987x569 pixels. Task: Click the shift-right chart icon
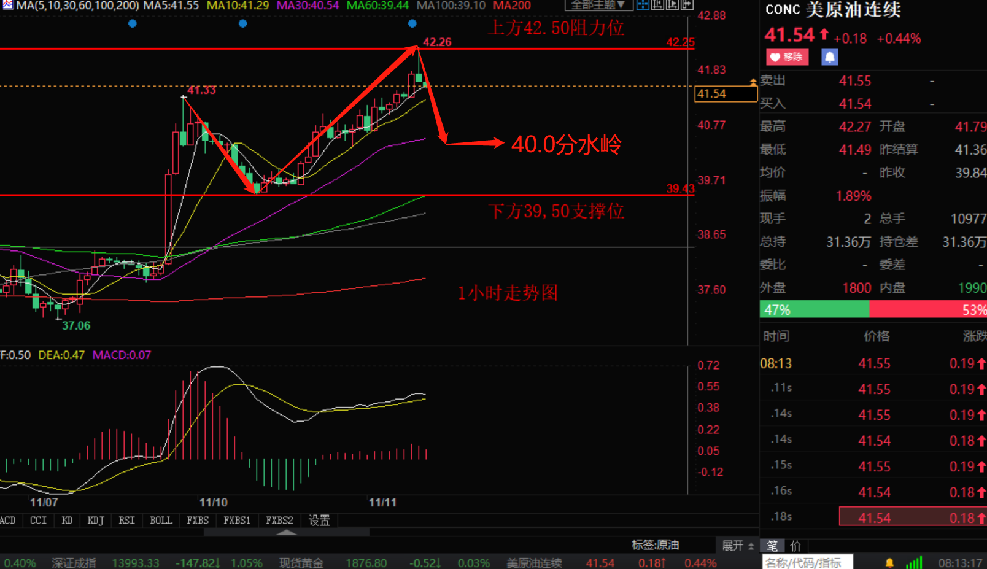pyautogui.click(x=687, y=5)
